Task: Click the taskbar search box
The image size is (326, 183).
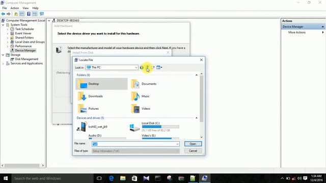Action: pyautogui.click(x=52, y=178)
